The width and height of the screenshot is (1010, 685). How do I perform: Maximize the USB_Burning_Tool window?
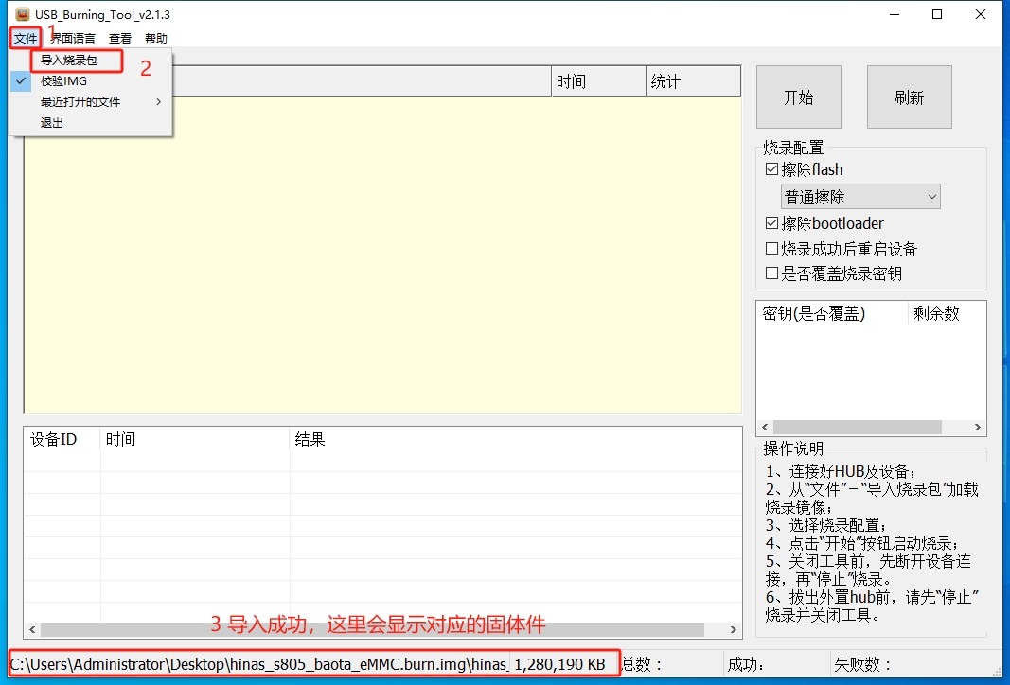click(x=937, y=14)
